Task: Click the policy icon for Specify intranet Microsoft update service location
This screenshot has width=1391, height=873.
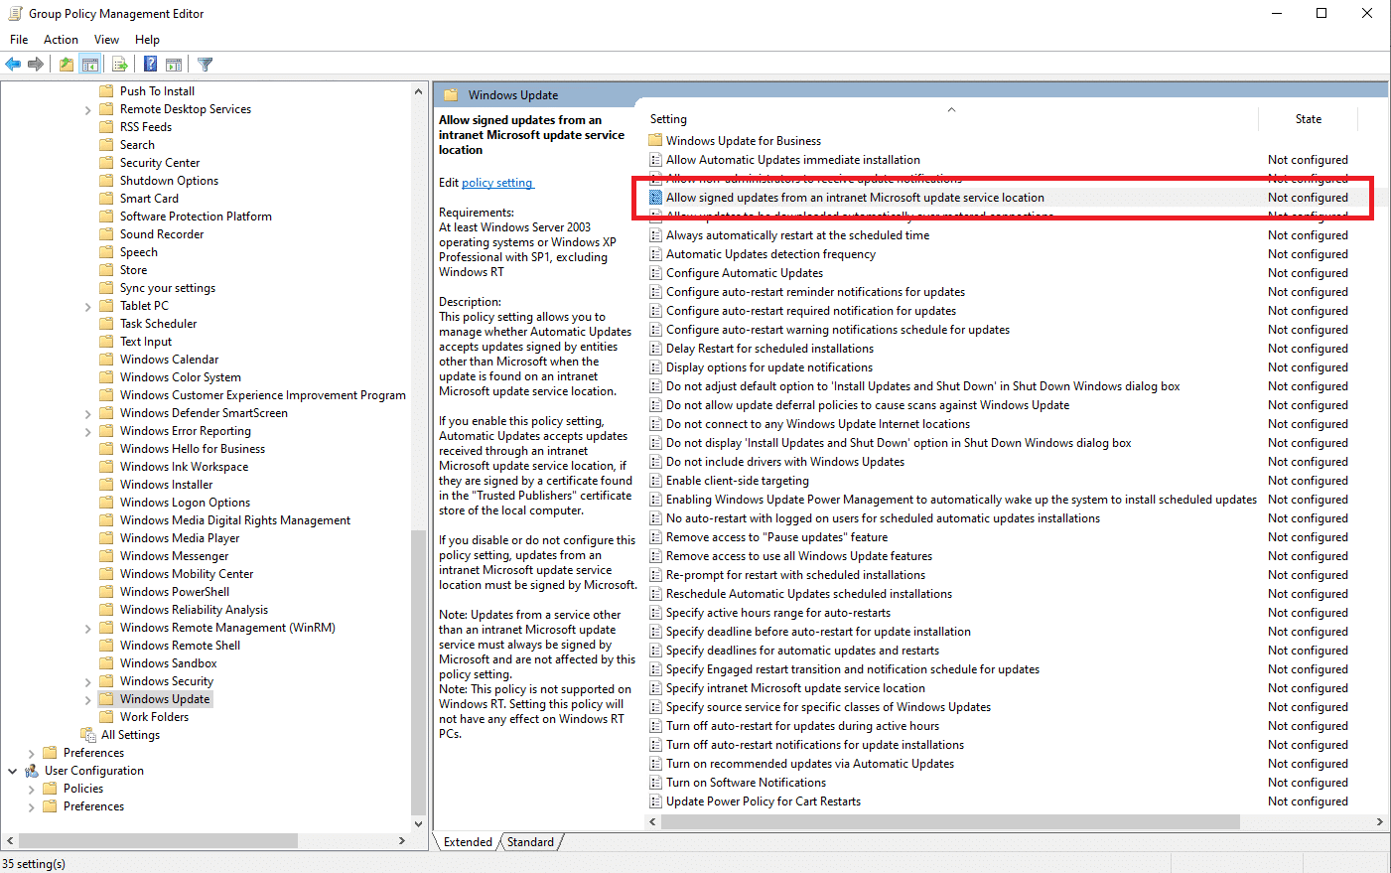Action: tap(655, 688)
